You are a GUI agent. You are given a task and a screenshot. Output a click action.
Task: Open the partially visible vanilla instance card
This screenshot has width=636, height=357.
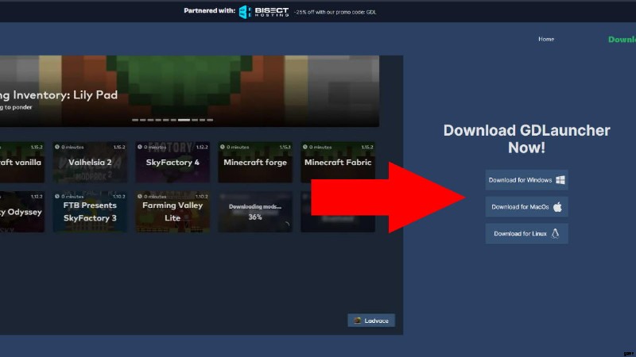[22, 163]
